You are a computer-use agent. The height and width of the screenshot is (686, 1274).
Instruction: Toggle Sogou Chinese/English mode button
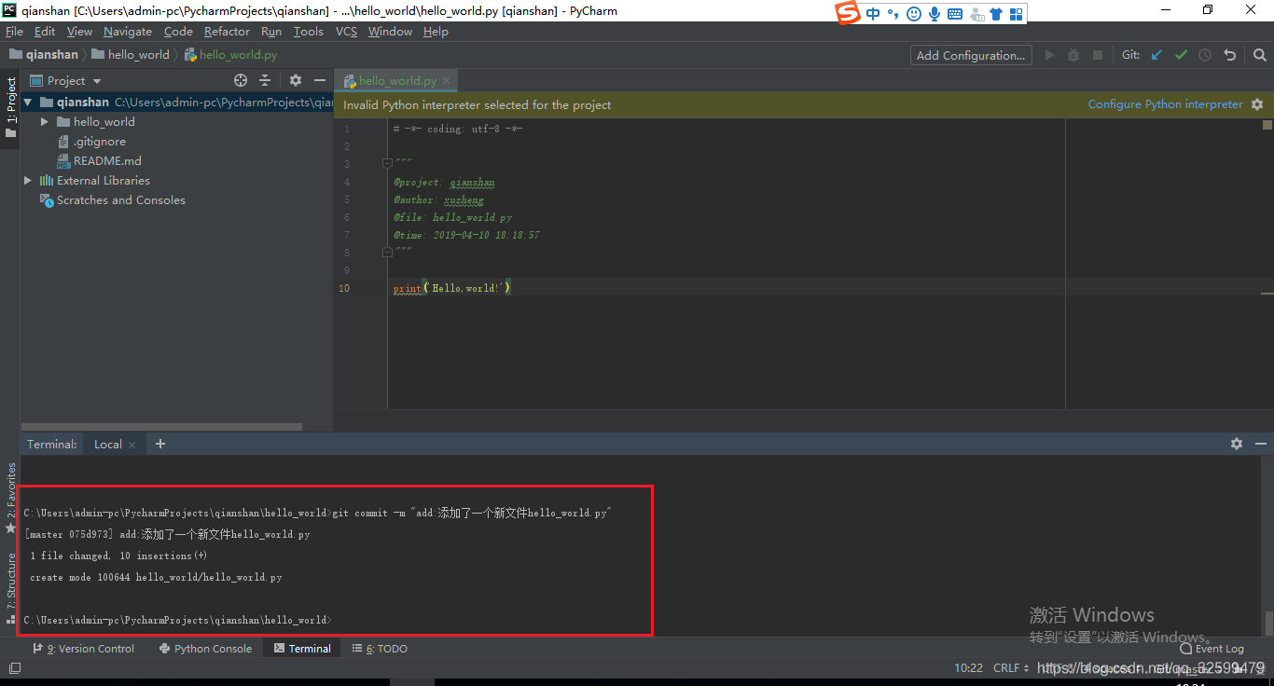click(873, 13)
